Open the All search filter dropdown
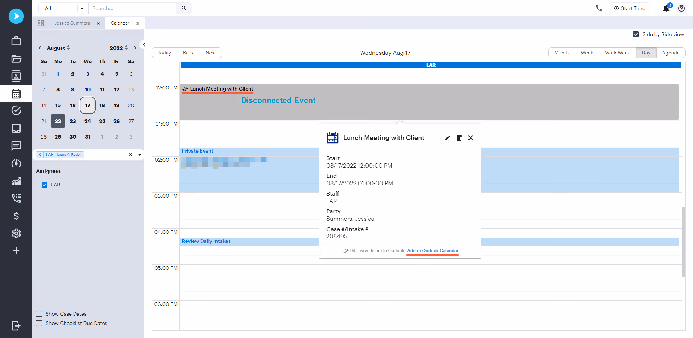Viewport: 693px width, 338px height. pyautogui.click(x=64, y=8)
